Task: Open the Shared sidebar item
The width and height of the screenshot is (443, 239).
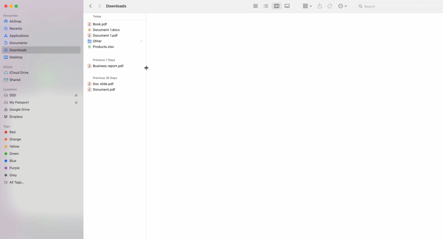Action: (41, 80)
